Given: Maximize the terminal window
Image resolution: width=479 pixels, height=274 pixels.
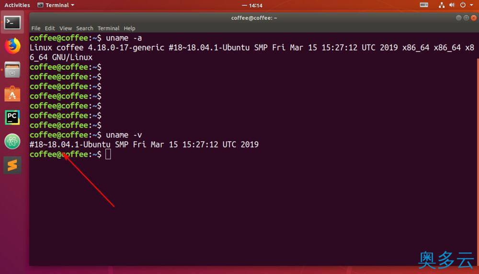Looking at the screenshot, I should [466, 18].
